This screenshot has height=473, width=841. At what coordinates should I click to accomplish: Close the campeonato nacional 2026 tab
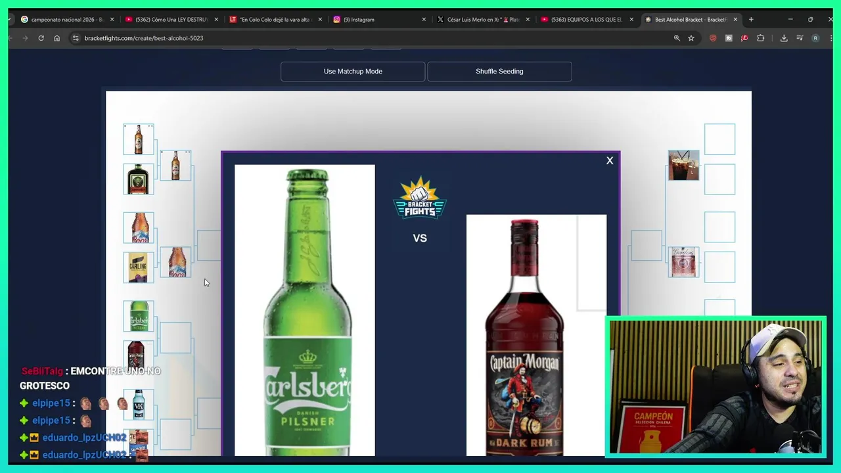(x=112, y=20)
